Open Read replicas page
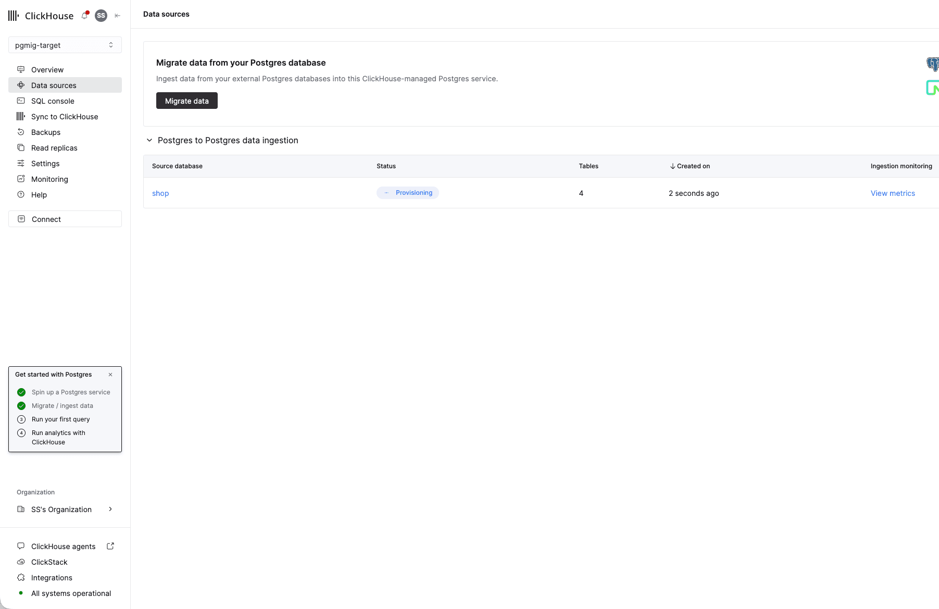 tap(65, 147)
